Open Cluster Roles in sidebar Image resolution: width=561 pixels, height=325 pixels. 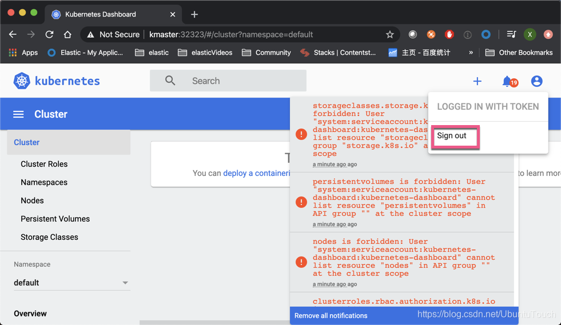(x=44, y=164)
